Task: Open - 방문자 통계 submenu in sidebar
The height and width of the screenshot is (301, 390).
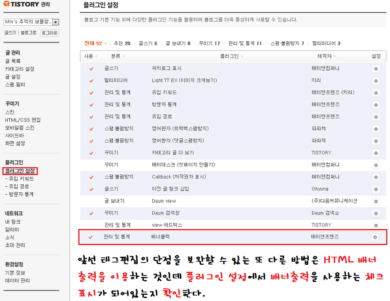Action: [20, 194]
